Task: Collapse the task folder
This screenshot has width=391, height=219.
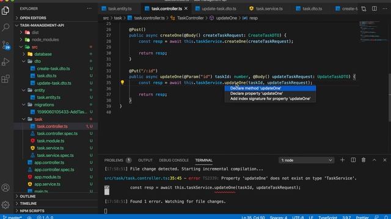Action: [x=38, y=119]
